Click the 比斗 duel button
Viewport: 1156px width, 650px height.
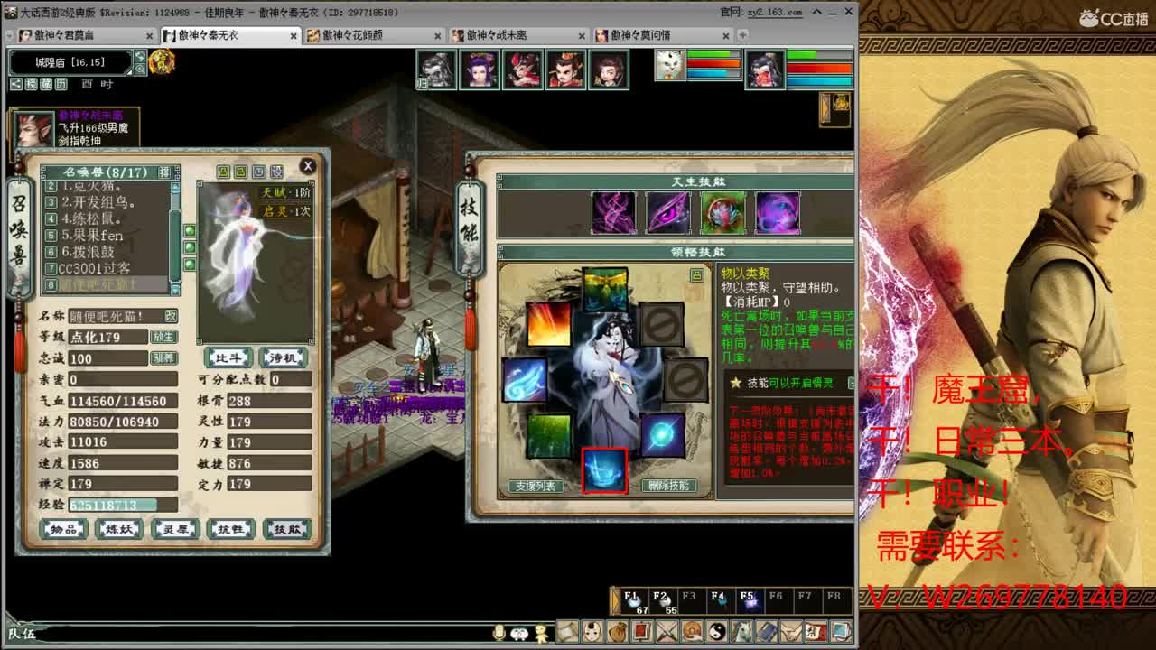(x=228, y=357)
